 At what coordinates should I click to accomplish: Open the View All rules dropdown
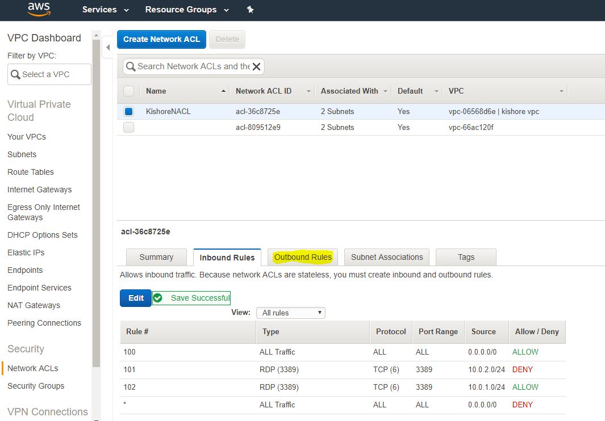[x=290, y=313]
